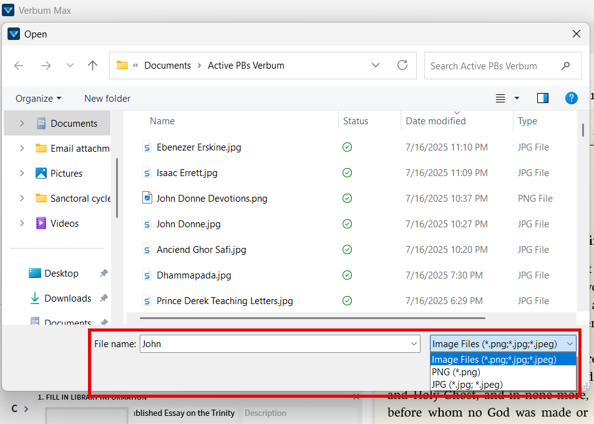Select Videos in the navigation pane
Image resolution: width=594 pixels, height=424 pixels.
[57, 224]
